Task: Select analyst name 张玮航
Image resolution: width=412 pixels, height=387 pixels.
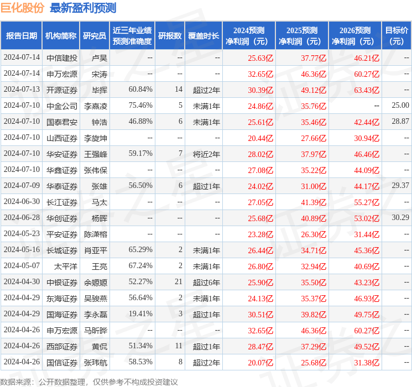Action: pos(96,363)
